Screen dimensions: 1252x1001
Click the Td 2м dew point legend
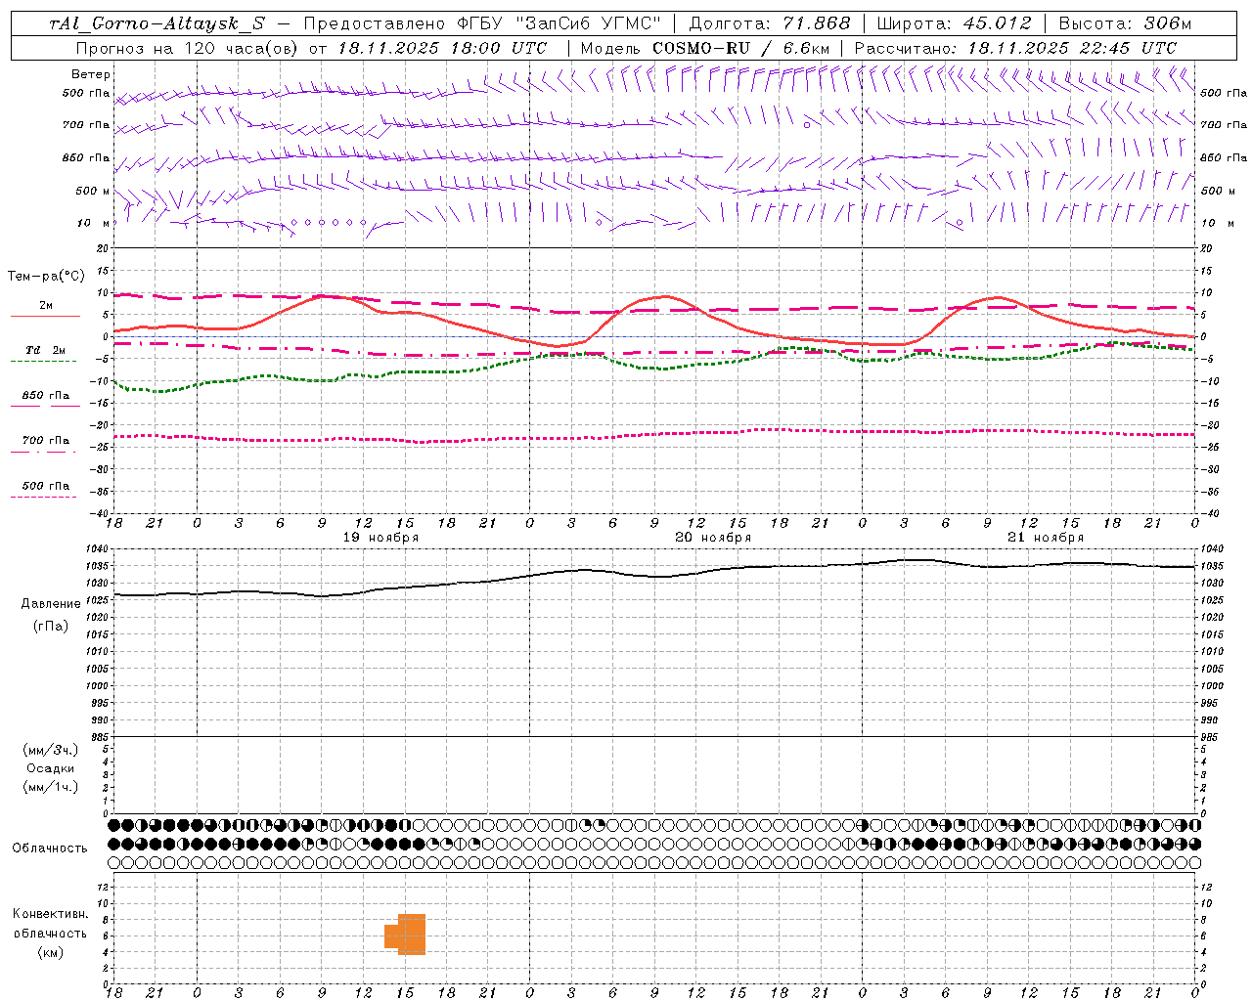(45, 354)
